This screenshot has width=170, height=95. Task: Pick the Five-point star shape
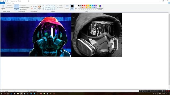click(x=47, y=9)
